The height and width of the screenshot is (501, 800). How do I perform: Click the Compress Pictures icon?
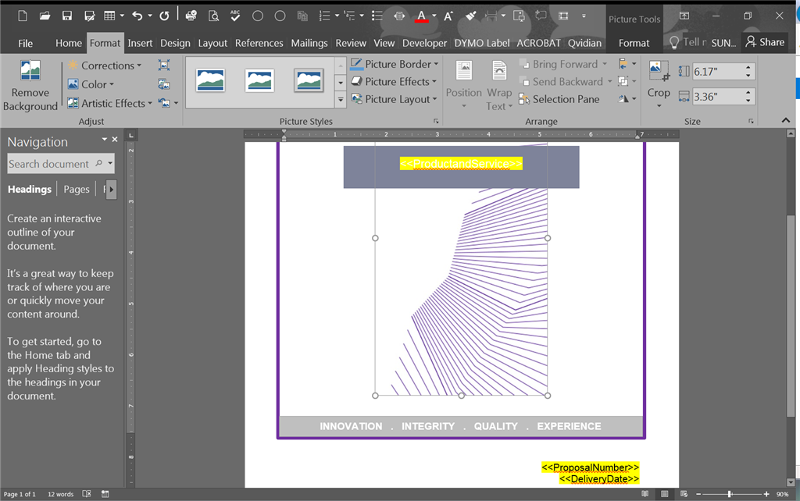coord(164,66)
